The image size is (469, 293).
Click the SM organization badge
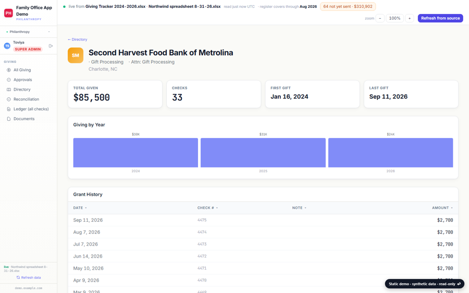tap(76, 55)
